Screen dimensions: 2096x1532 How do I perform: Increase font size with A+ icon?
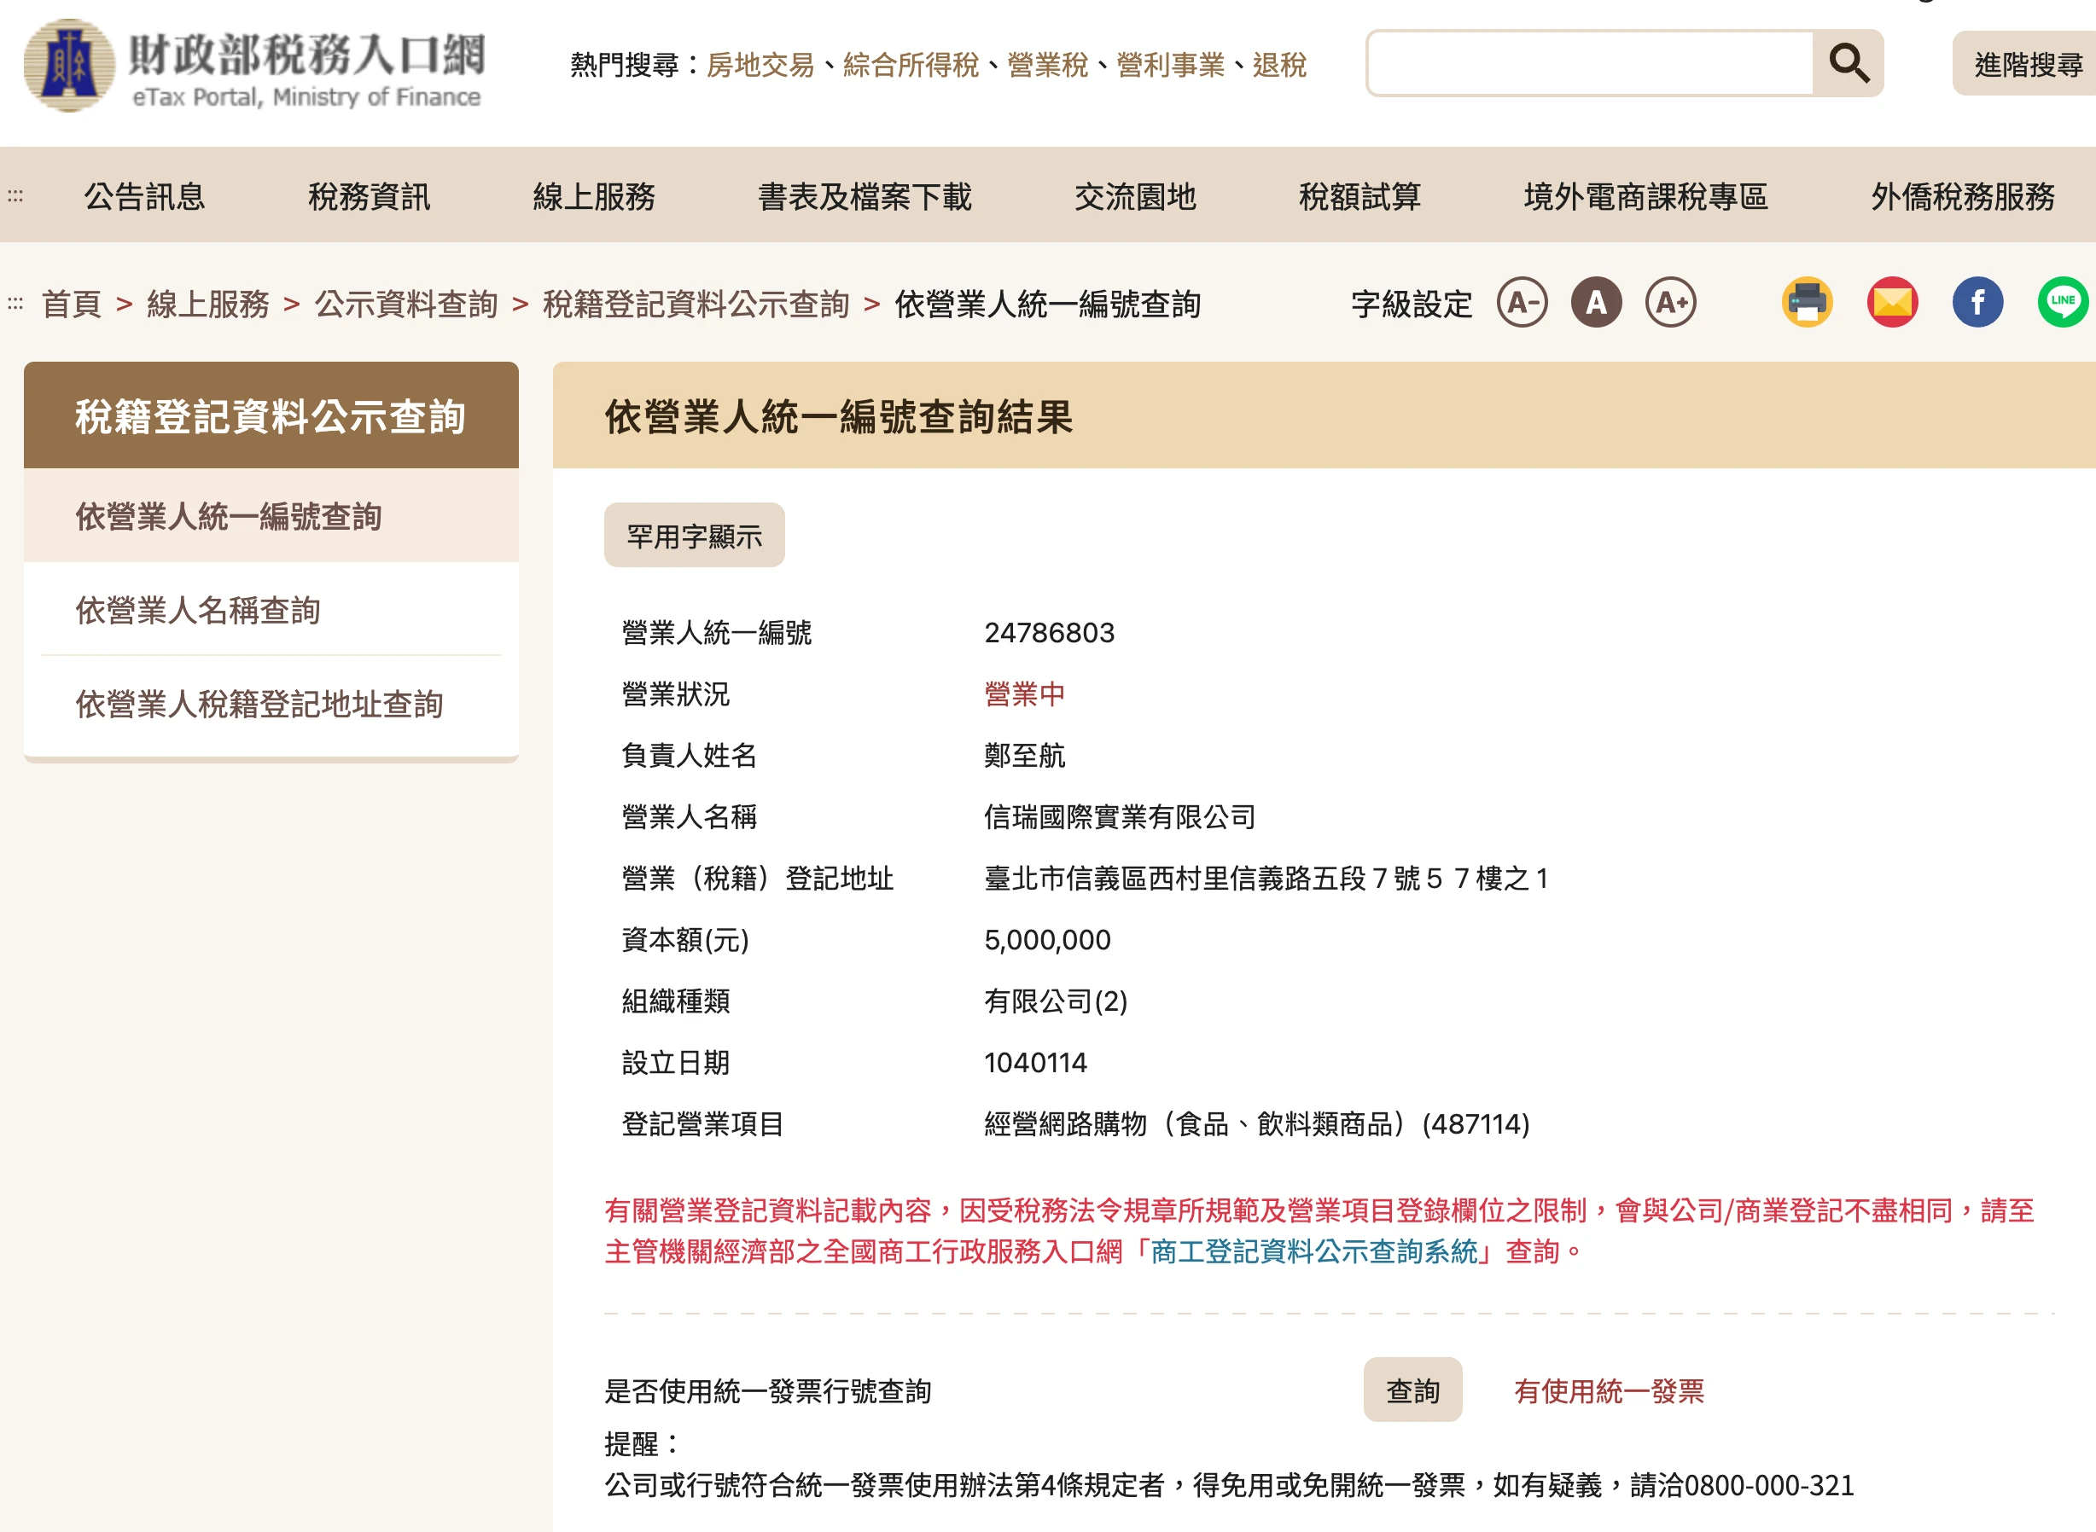tap(1671, 302)
